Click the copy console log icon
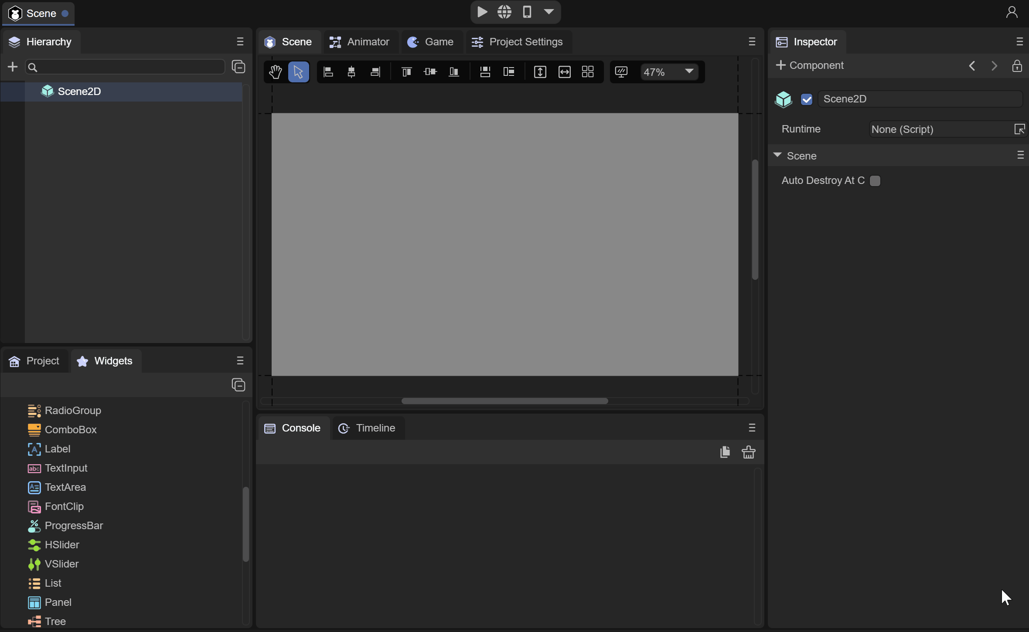The height and width of the screenshot is (632, 1029). [725, 452]
